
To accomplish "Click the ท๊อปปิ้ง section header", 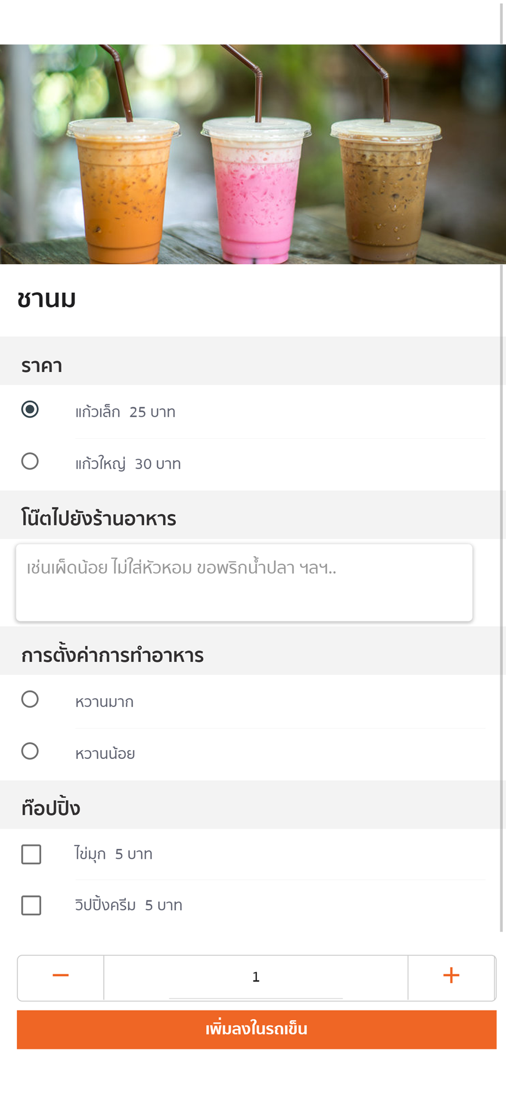I will [x=50, y=808].
